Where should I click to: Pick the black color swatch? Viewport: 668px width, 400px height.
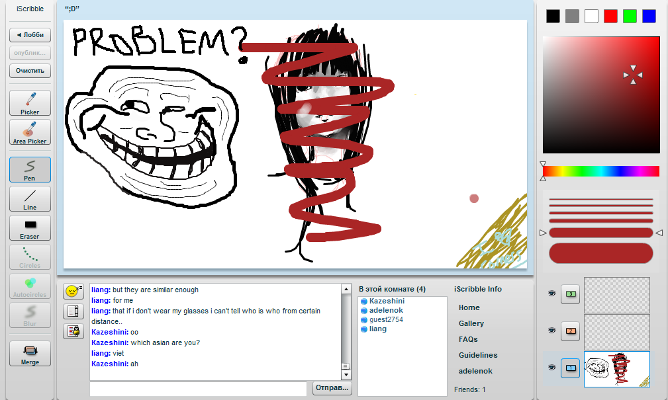pyautogui.click(x=553, y=16)
